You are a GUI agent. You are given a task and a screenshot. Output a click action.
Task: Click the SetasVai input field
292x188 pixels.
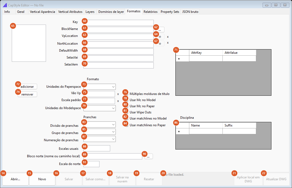click(118, 58)
